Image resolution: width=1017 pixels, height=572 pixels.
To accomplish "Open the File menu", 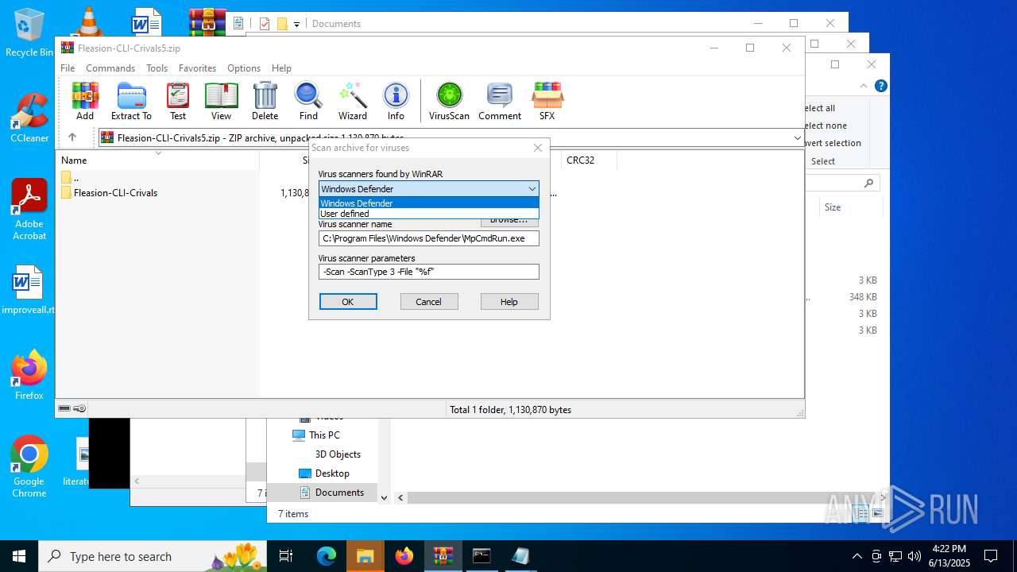I will pos(68,68).
